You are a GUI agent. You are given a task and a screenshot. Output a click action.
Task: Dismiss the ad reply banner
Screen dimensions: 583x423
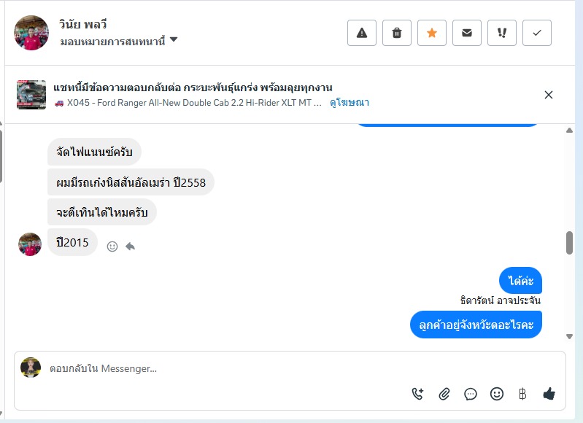point(549,95)
